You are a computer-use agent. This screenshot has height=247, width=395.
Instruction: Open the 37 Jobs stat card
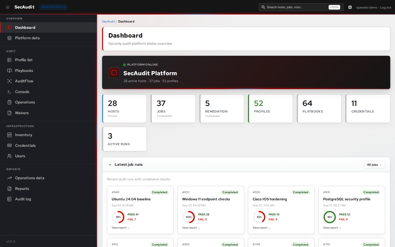tap(173, 109)
